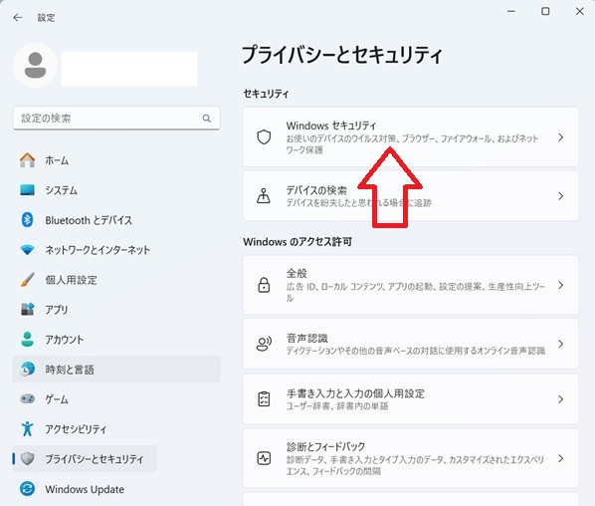
Task: Click the user avatar picture
Action: click(x=35, y=66)
